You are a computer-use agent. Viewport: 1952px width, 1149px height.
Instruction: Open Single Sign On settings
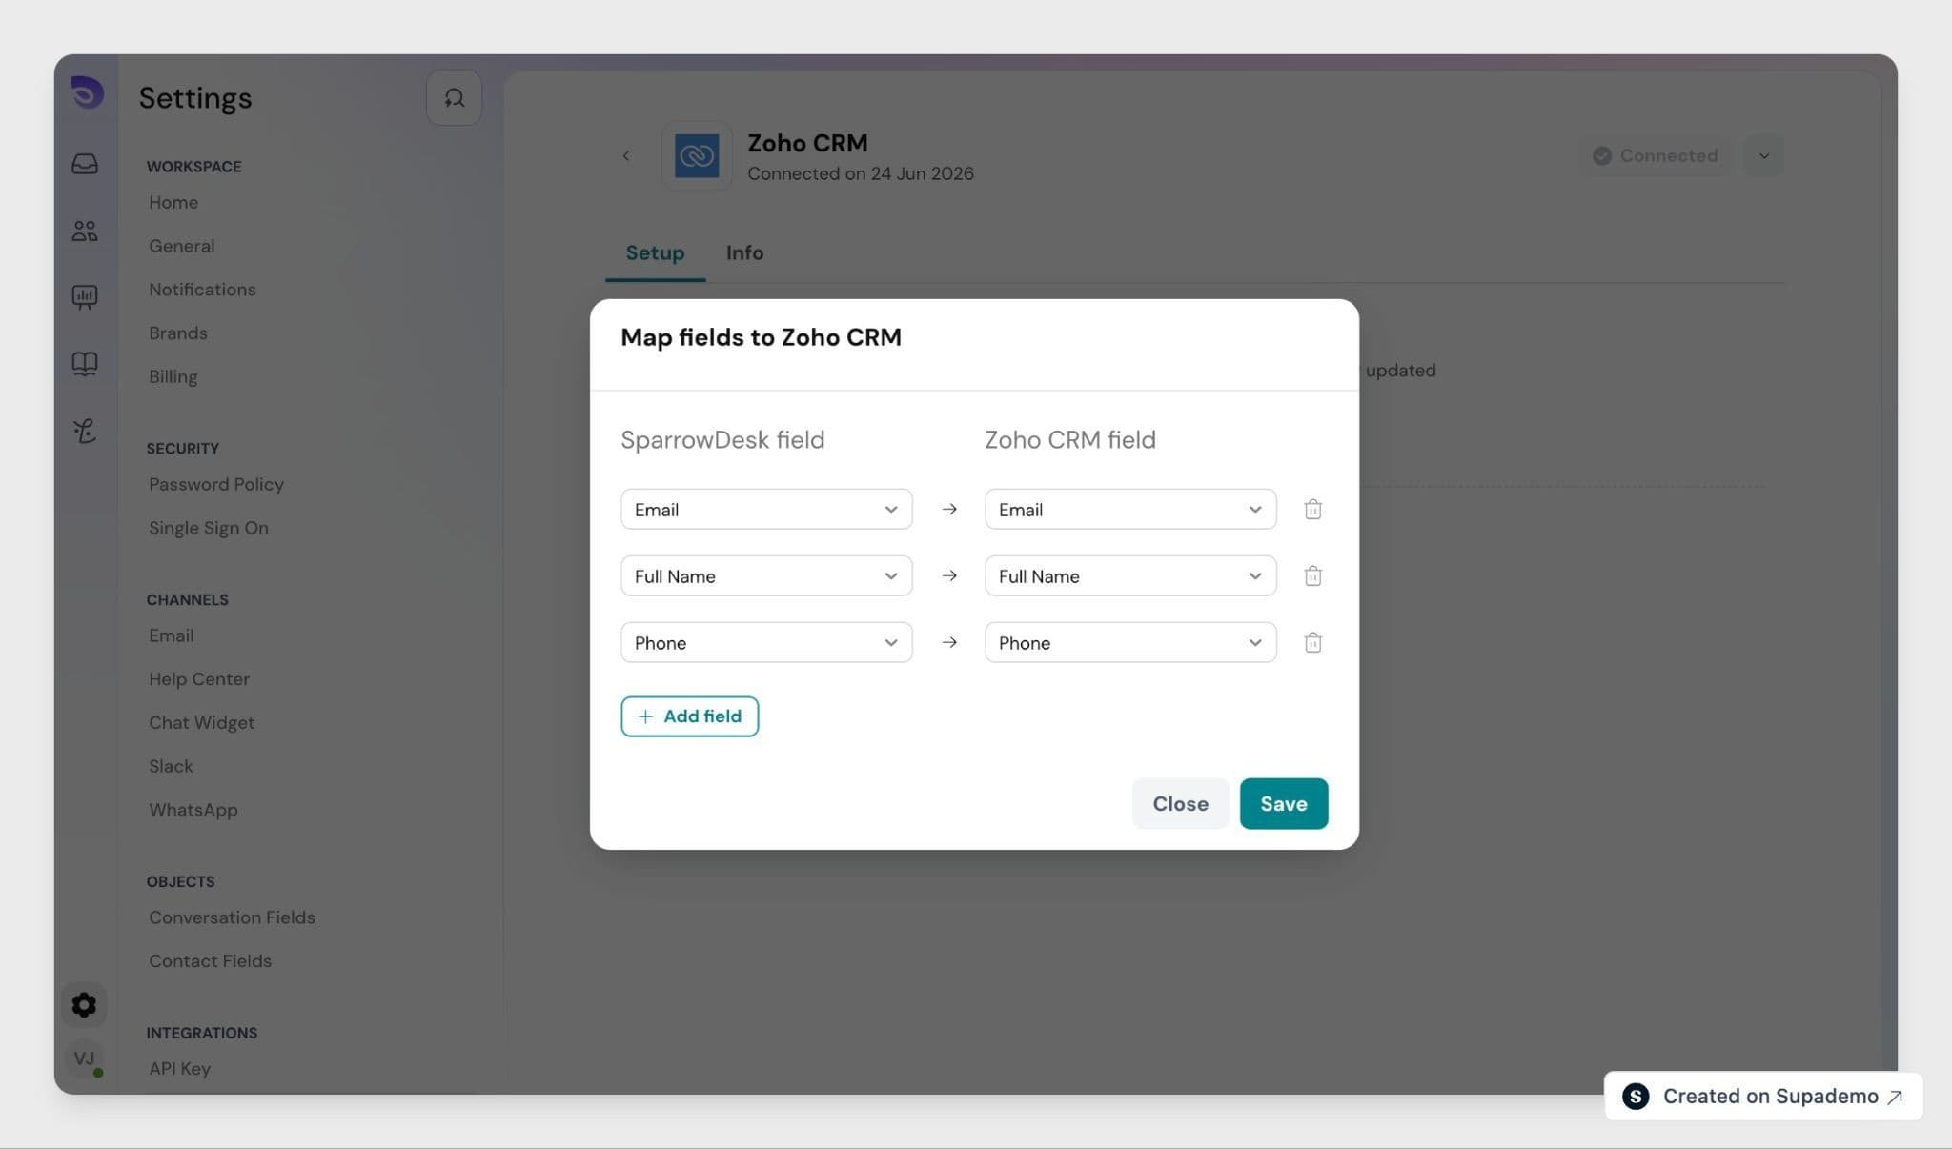[x=209, y=528]
